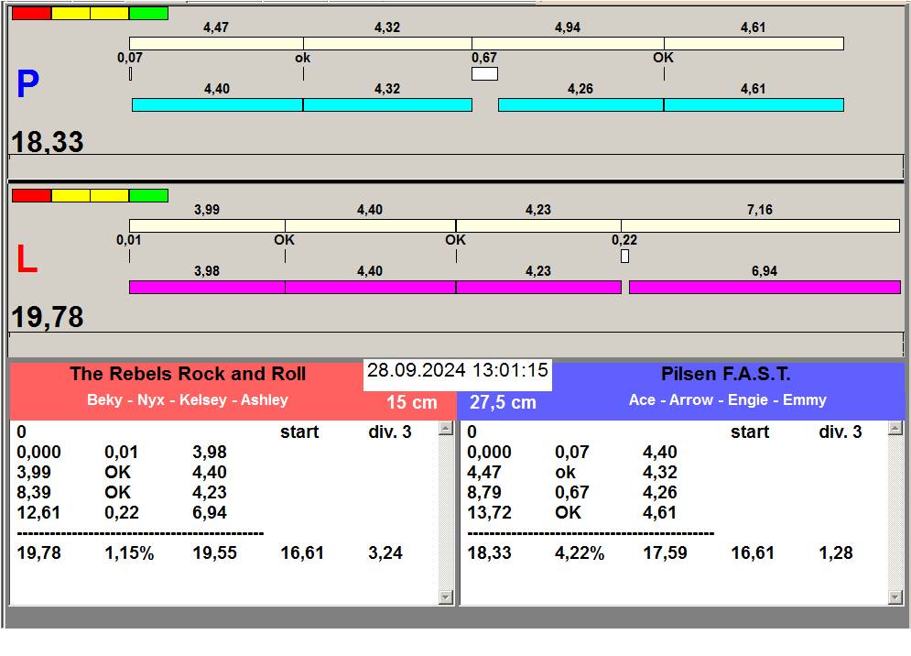Click the cyan bar segment labeled 4,26
This screenshot has height=656, width=911.
coord(581,104)
